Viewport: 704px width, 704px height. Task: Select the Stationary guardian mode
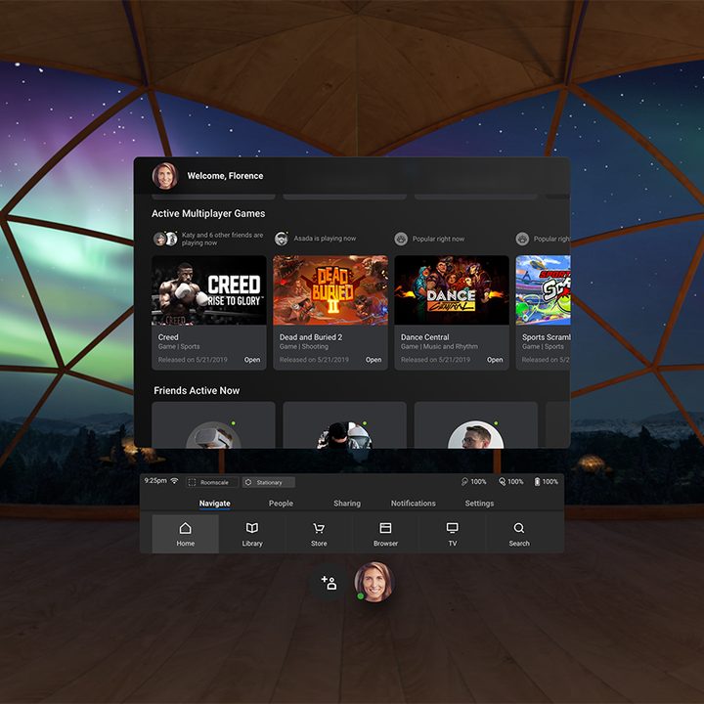click(x=269, y=482)
